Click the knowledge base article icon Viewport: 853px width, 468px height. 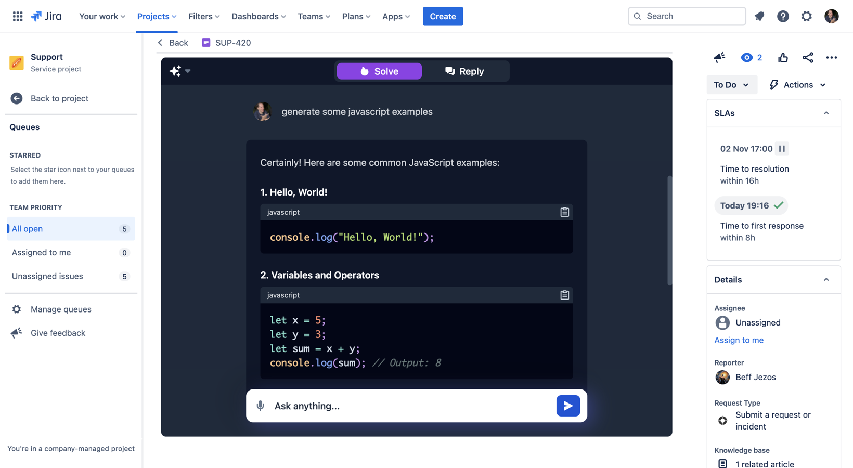(722, 464)
